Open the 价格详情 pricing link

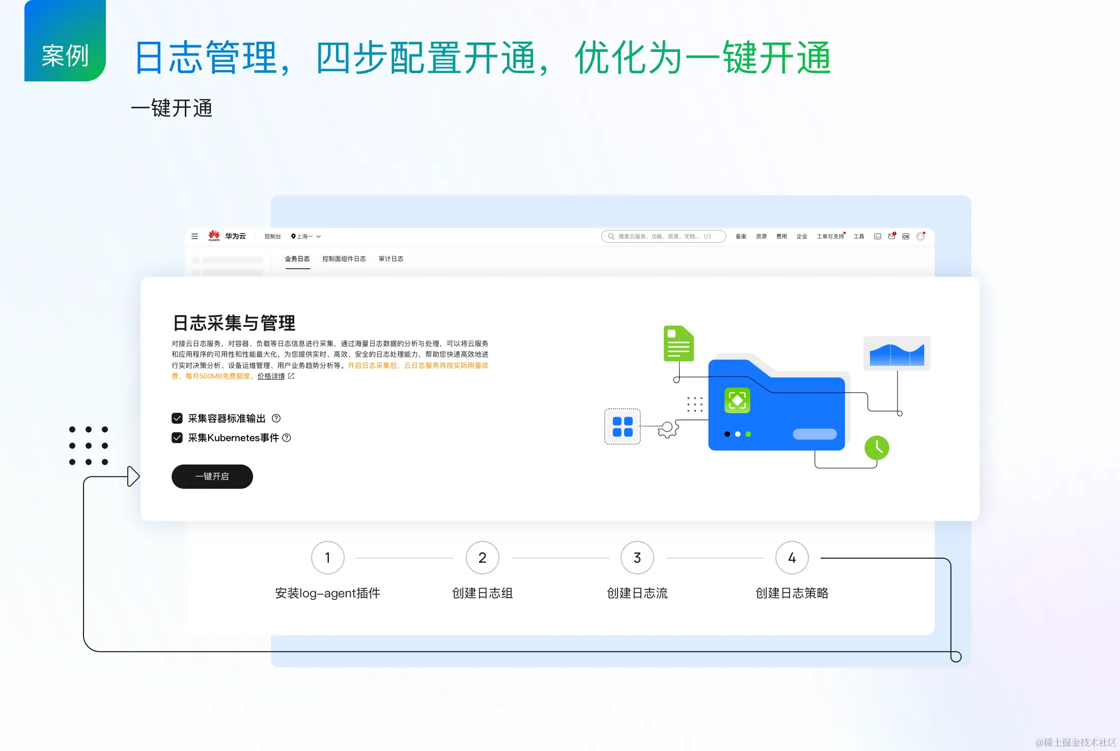271,376
